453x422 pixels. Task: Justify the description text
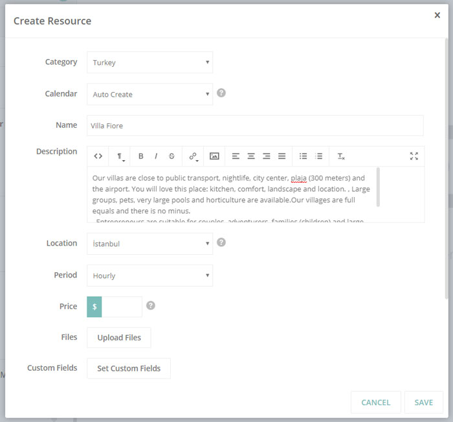click(x=282, y=156)
